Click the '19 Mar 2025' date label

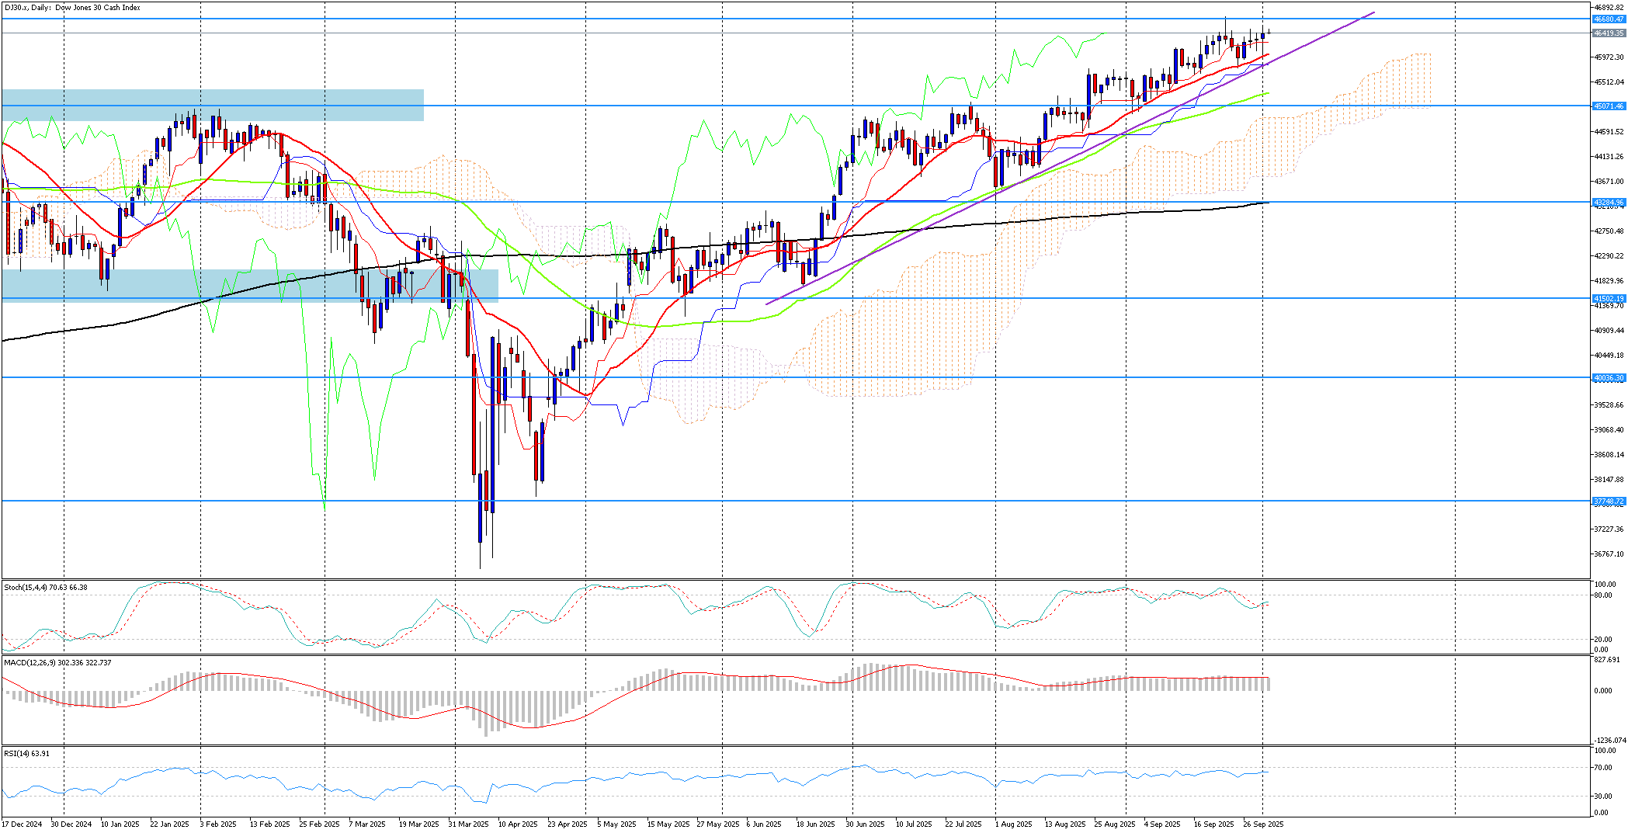coord(418,824)
